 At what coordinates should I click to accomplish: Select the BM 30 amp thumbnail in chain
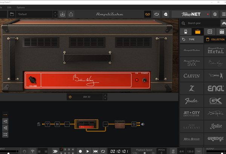(86, 124)
